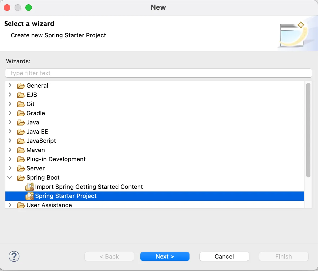Expand the EJB category

point(10,94)
